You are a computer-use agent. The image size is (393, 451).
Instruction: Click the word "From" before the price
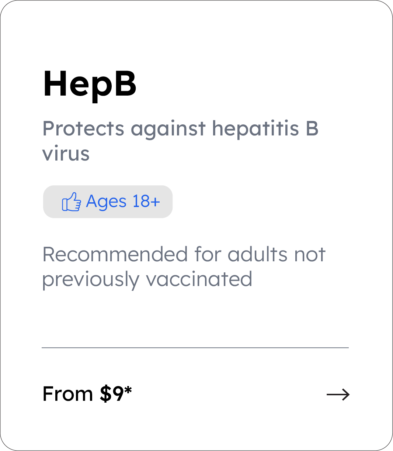coord(67,394)
